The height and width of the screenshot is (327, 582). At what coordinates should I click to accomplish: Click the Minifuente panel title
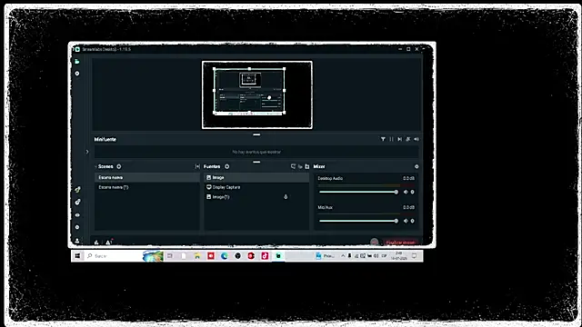105,139
